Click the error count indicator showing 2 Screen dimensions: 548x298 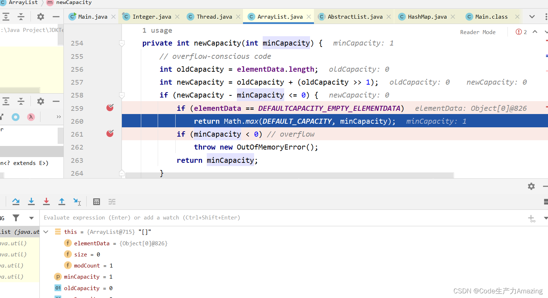click(x=521, y=32)
